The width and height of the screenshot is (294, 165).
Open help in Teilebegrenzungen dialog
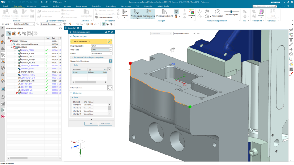[x=109, y=32]
